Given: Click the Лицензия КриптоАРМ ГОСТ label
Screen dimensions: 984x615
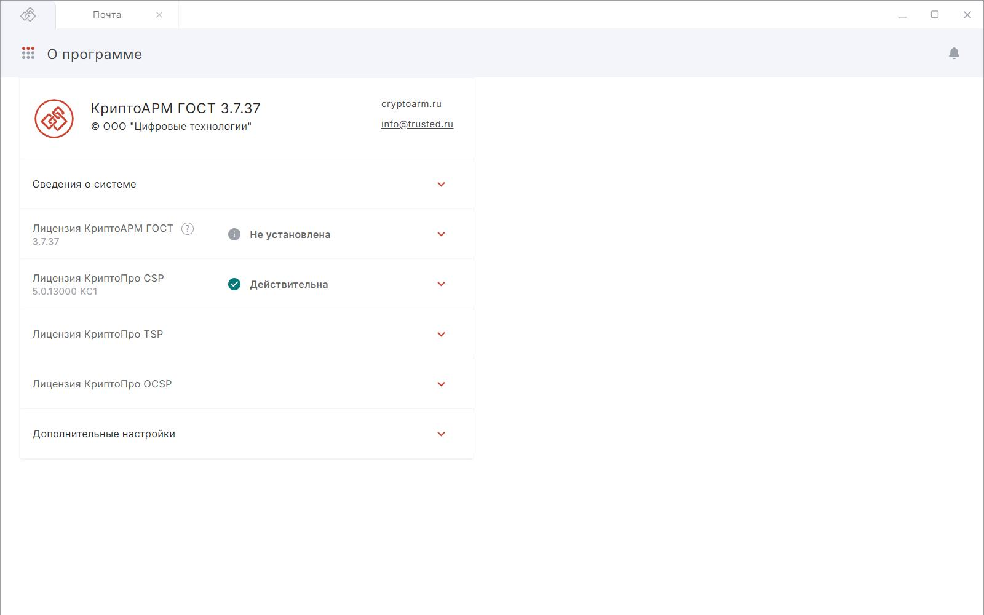Looking at the screenshot, I should coord(103,228).
